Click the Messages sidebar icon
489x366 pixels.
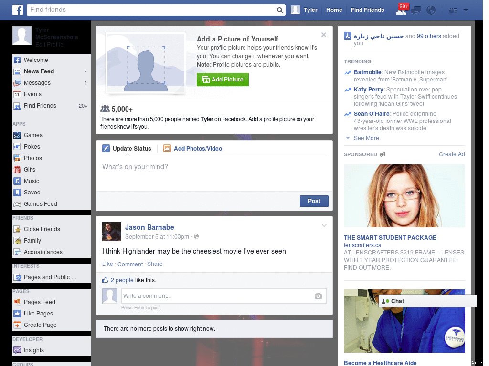point(17,83)
